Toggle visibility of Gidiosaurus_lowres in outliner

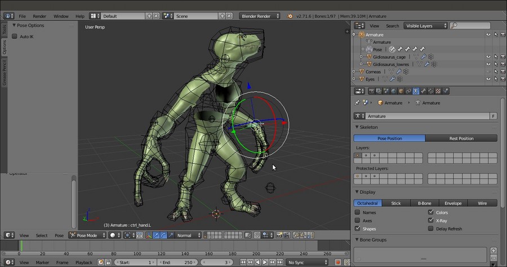(x=488, y=64)
